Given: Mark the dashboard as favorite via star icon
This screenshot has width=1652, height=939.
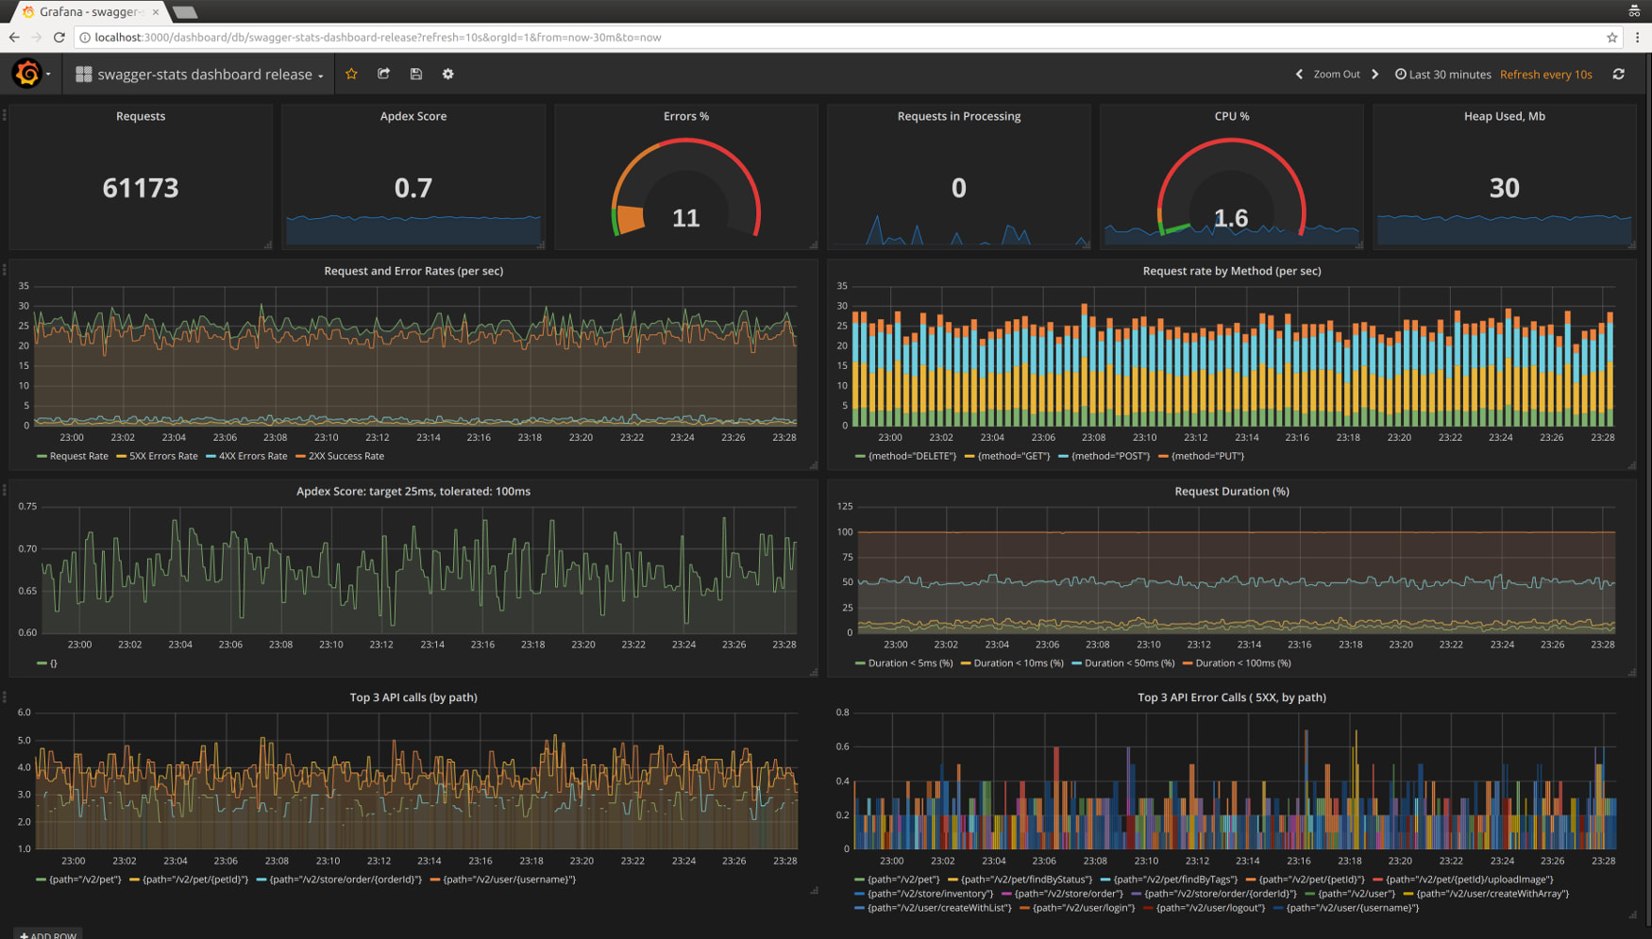Looking at the screenshot, I should pos(351,74).
